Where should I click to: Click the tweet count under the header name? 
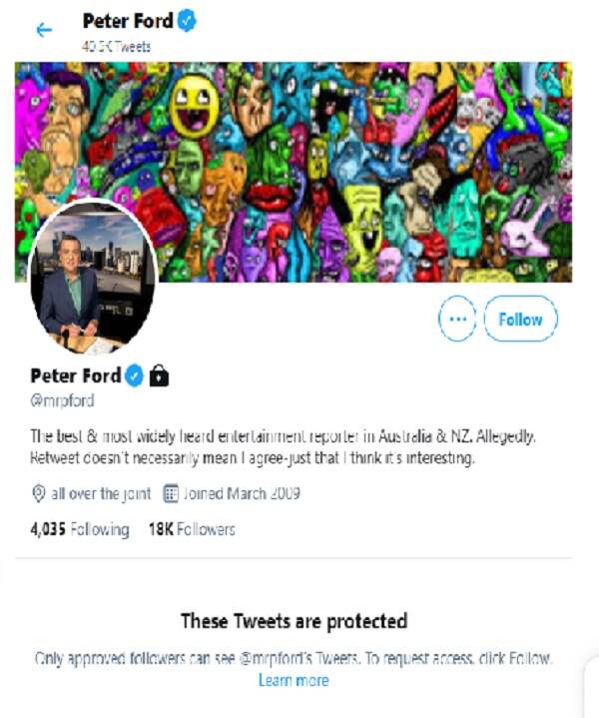click(x=117, y=46)
